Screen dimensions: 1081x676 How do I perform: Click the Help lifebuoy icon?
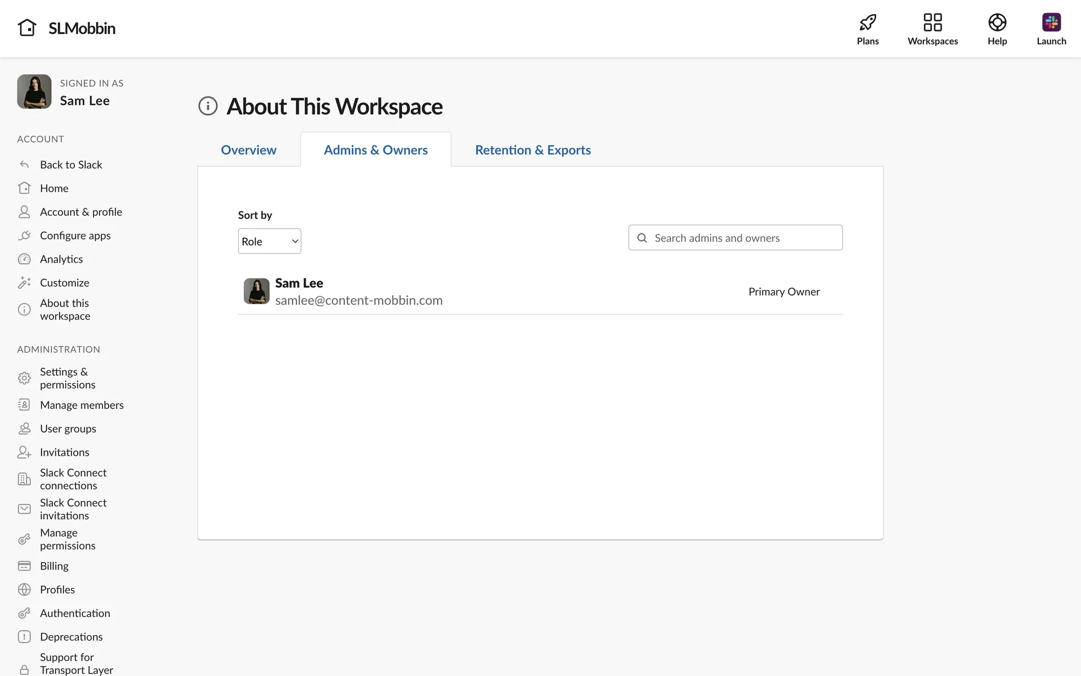[997, 23]
